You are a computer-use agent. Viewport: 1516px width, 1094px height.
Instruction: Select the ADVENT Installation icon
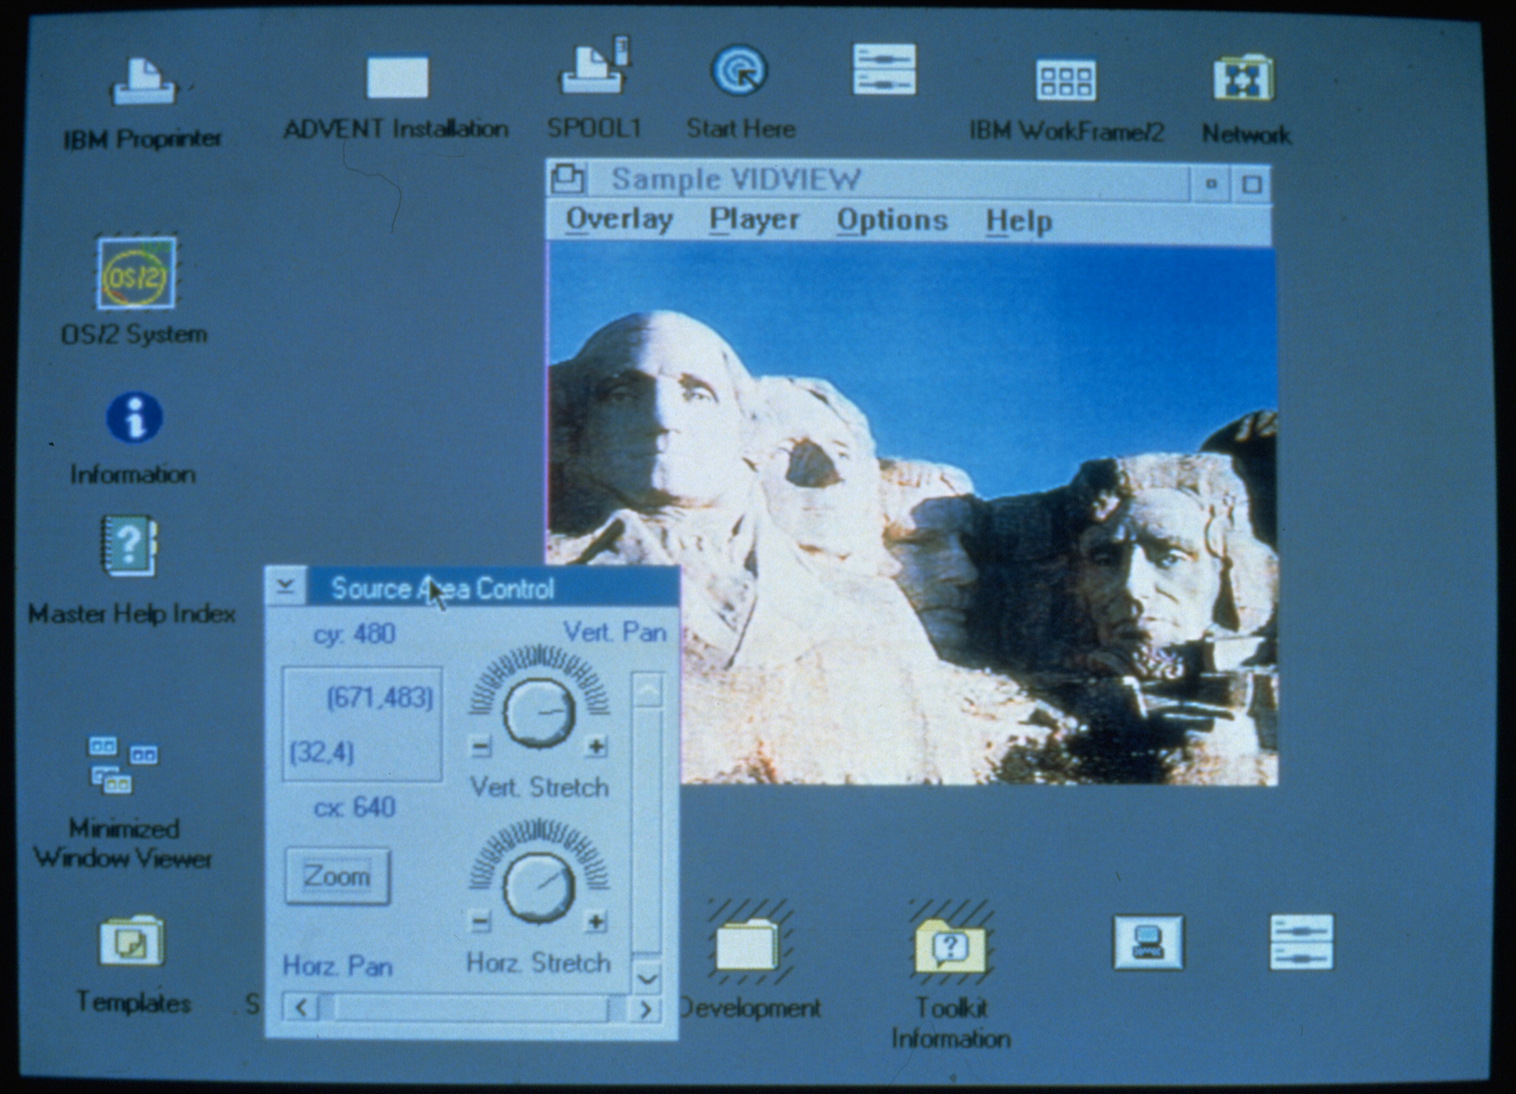click(x=397, y=75)
